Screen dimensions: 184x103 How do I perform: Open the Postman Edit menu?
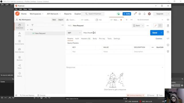(x=20, y=9)
